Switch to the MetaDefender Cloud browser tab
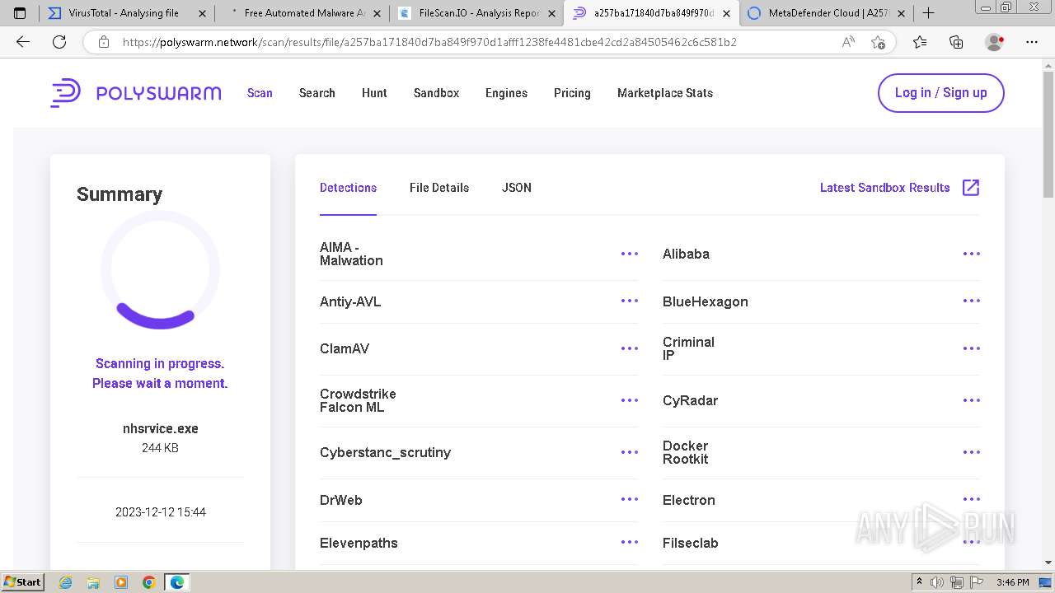The width and height of the screenshot is (1055, 593). (x=826, y=13)
